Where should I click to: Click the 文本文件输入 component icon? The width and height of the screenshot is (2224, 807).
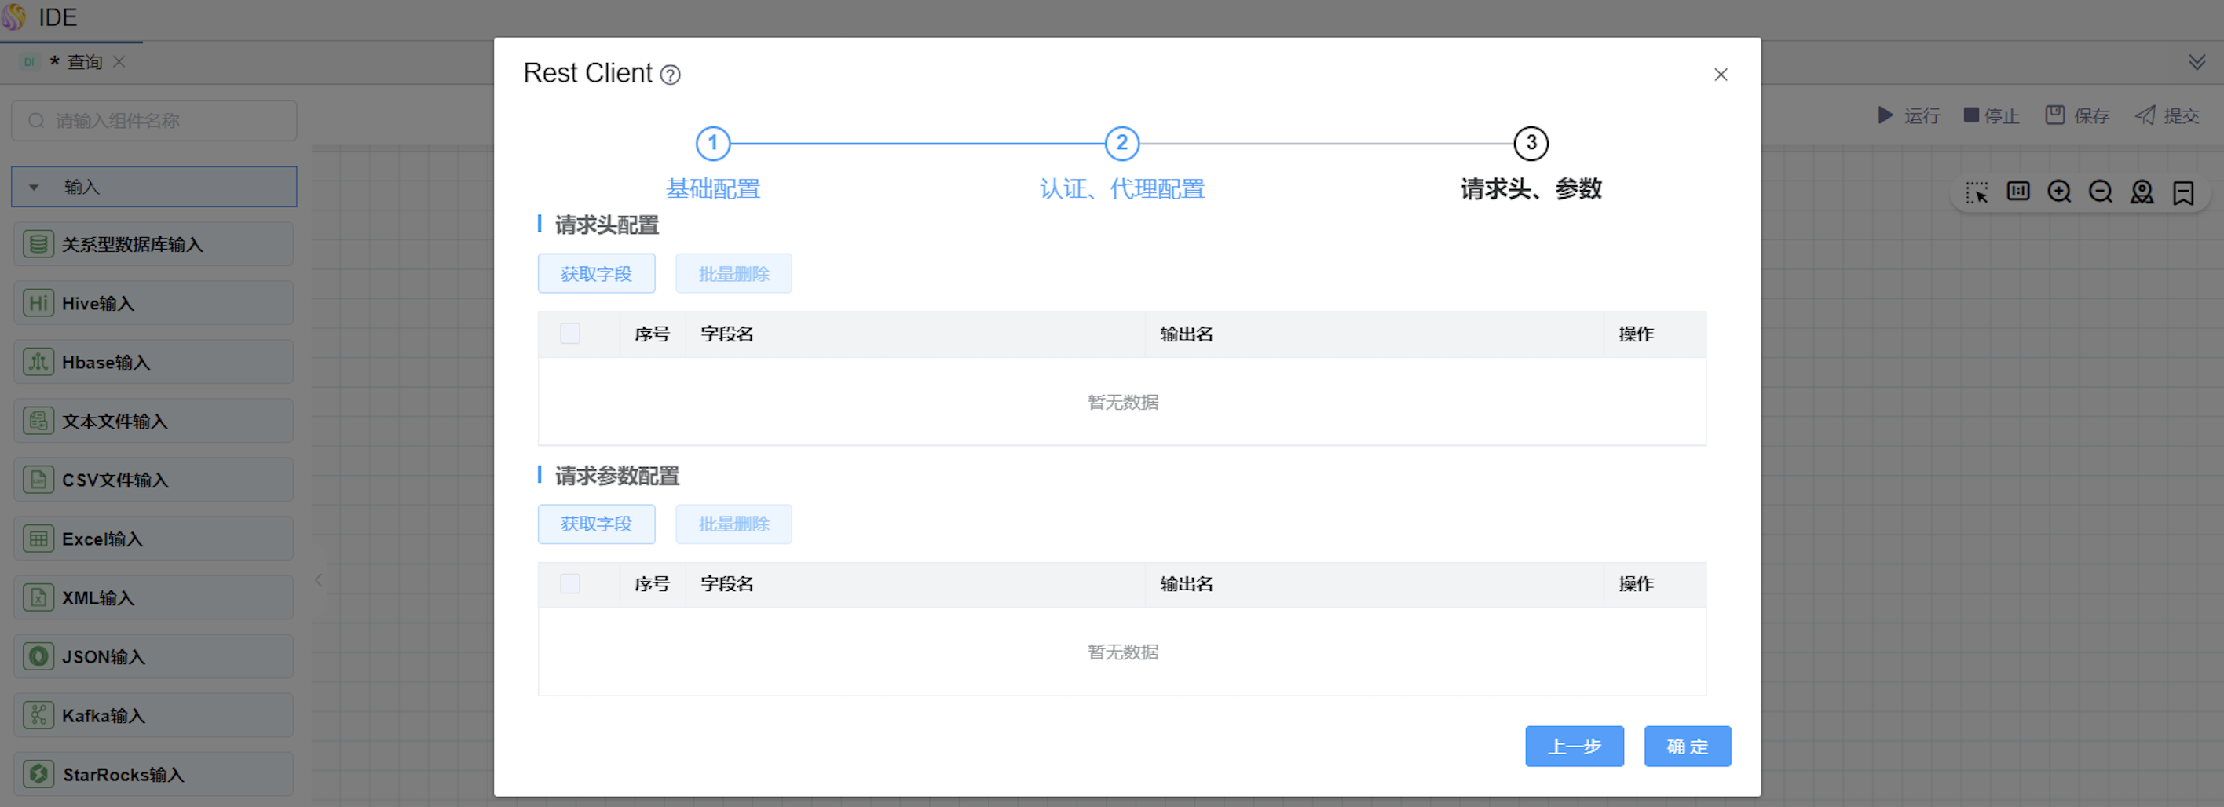pyautogui.click(x=38, y=422)
